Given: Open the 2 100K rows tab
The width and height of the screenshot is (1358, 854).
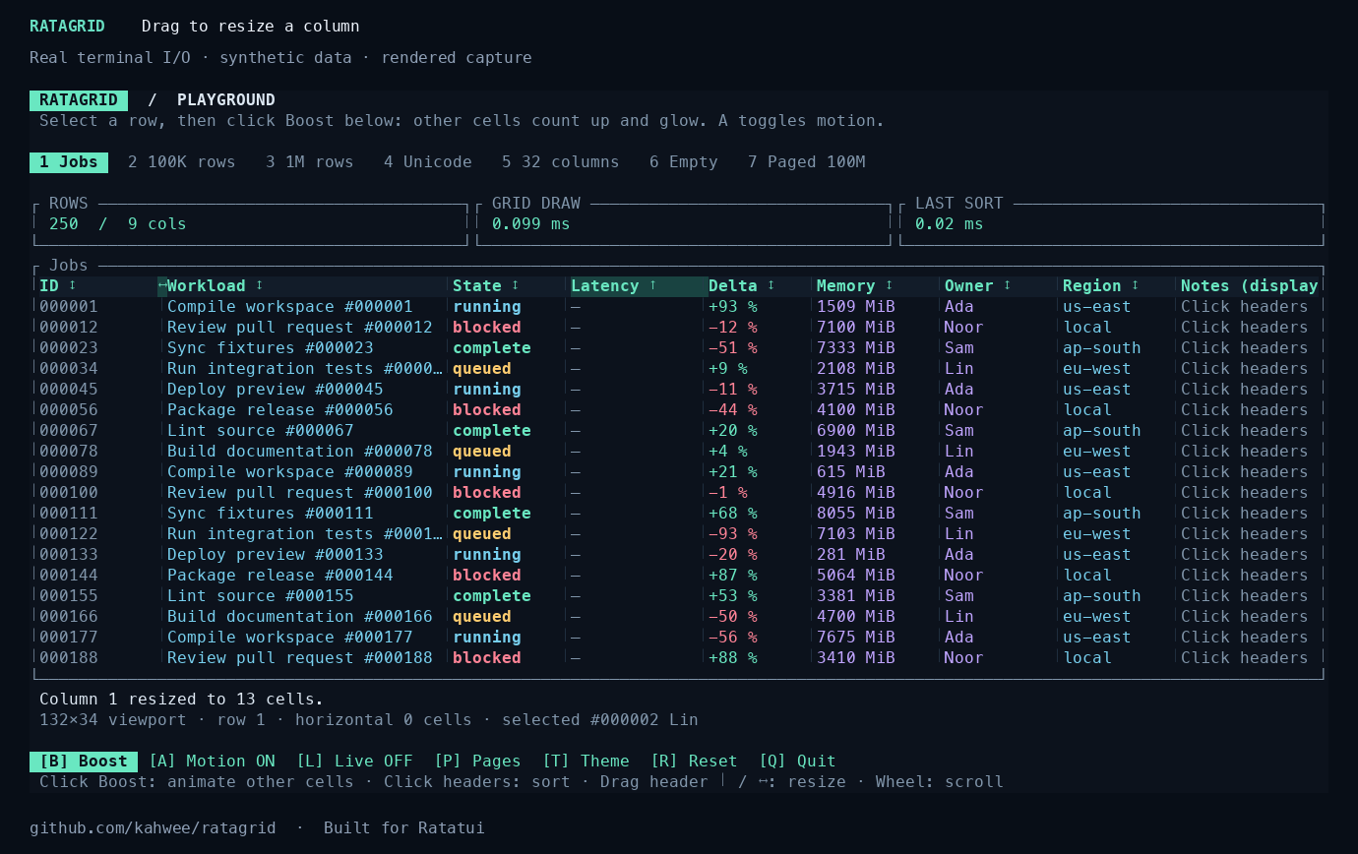Looking at the screenshot, I should coord(182,161).
